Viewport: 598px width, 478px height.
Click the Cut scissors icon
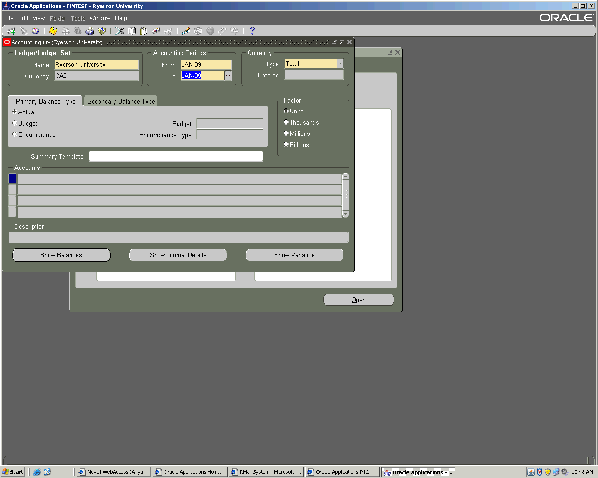point(120,31)
